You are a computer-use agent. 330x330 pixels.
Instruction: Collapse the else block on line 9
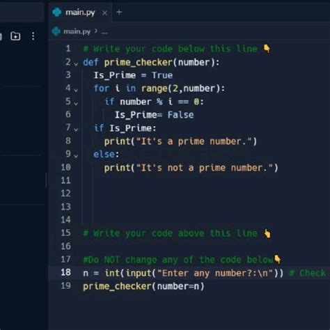coord(76,156)
